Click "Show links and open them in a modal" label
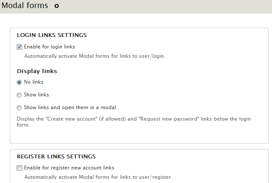The width and height of the screenshot is (272, 183). point(70,107)
